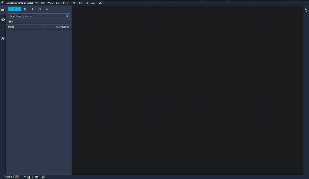
Task: Click the search magnifier icon
Action: 67,16
